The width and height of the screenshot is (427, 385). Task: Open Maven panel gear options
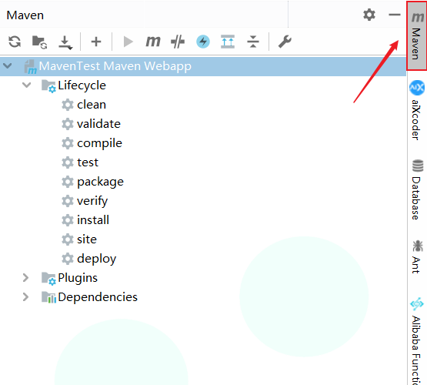click(x=369, y=15)
